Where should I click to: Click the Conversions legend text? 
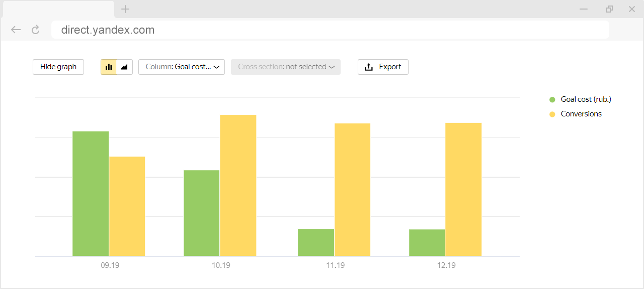(582, 114)
